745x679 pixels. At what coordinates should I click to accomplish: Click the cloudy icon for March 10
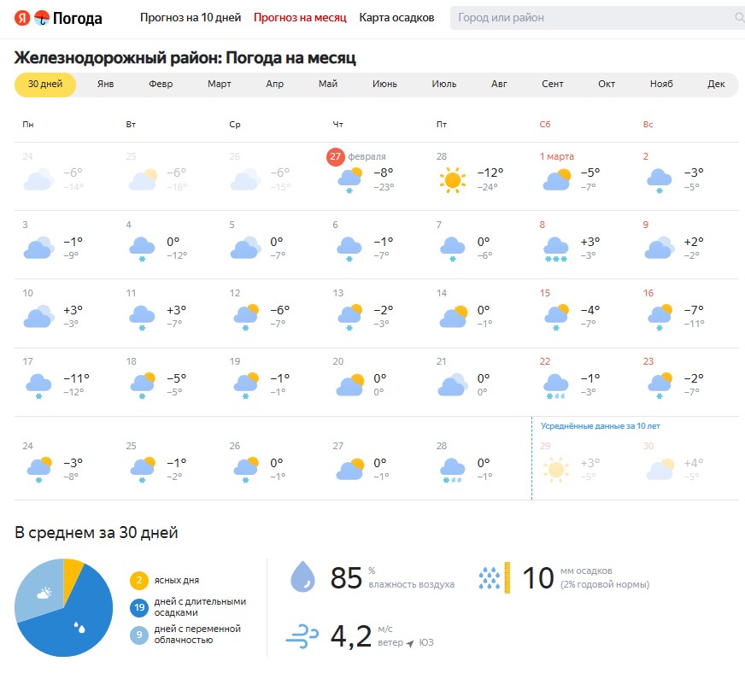(x=38, y=316)
